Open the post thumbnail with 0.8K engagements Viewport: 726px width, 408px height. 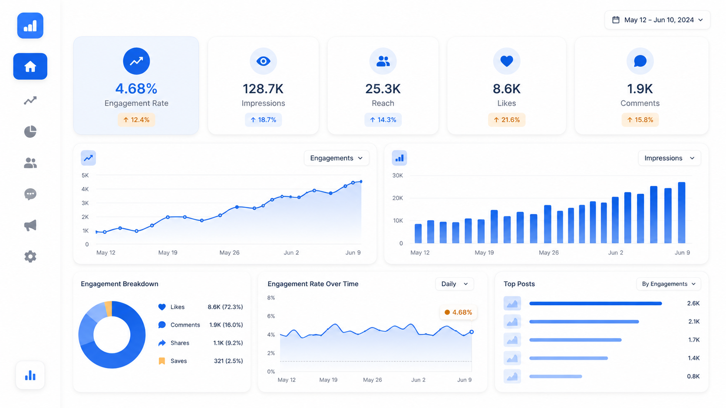pyautogui.click(x=512, y=376)
